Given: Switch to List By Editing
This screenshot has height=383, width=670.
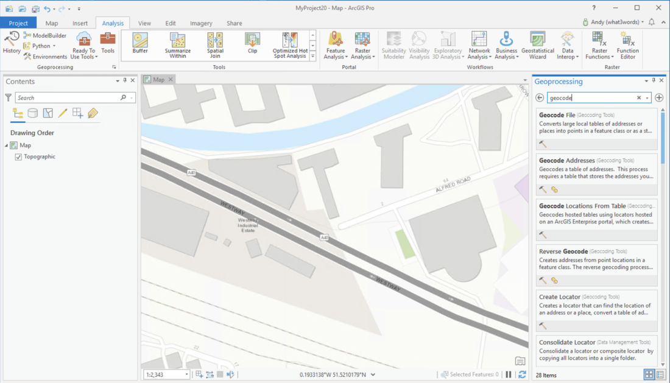Looking at the screenshot, I should (x=63, y=113).
